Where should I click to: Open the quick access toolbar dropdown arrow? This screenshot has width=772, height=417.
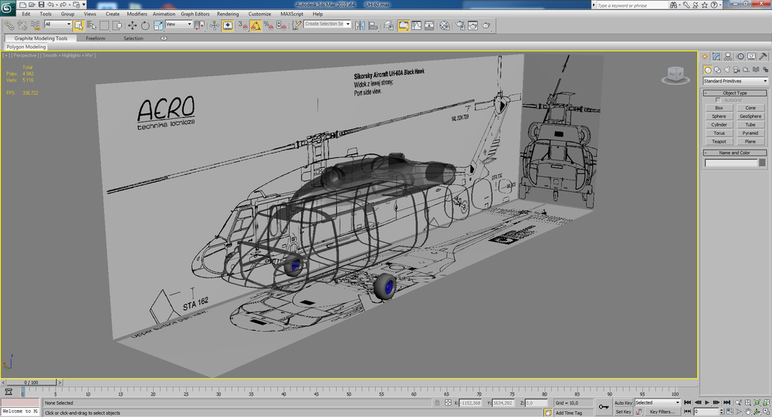[x=83, y=5]
